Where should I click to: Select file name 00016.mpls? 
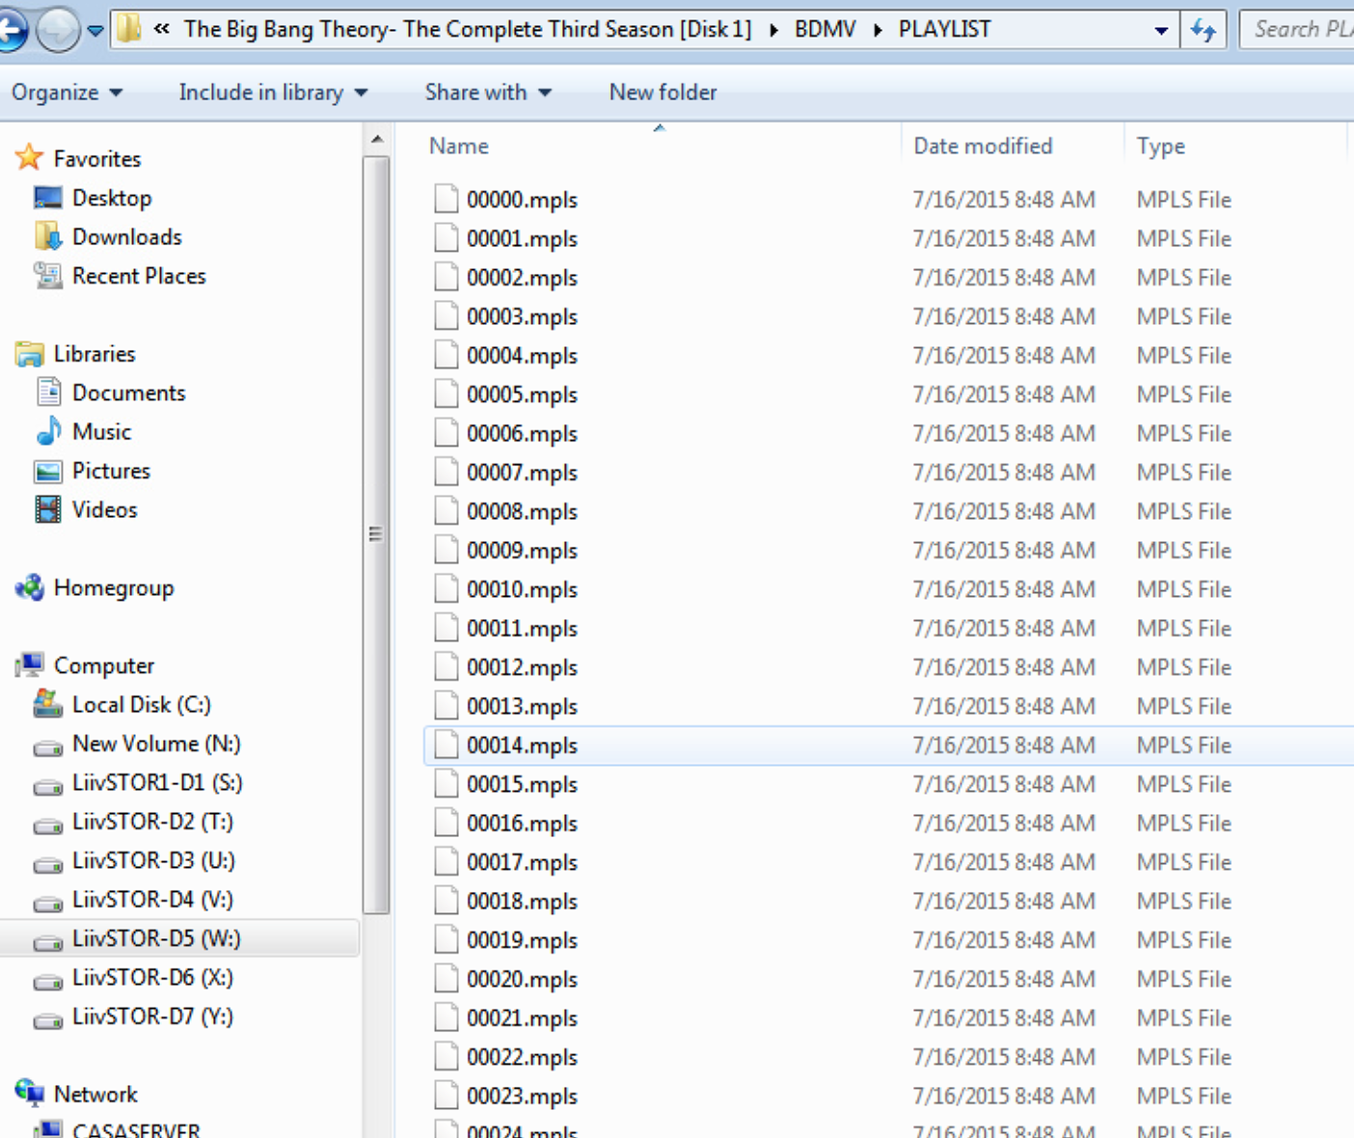click(x=522, y=824)
